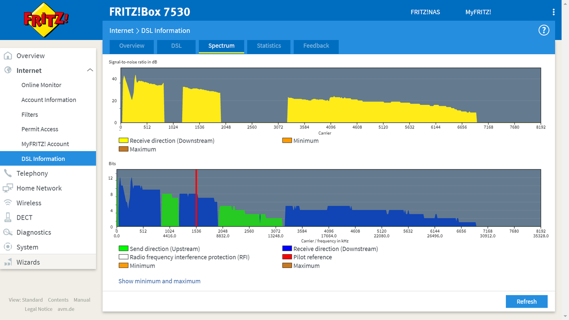Click the Diagnostics icon
The width and height of the screenshot is (569, 320).
[x=8, y=232]
